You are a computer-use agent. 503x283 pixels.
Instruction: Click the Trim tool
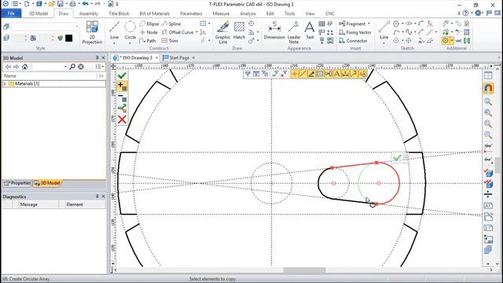point(170,41)
